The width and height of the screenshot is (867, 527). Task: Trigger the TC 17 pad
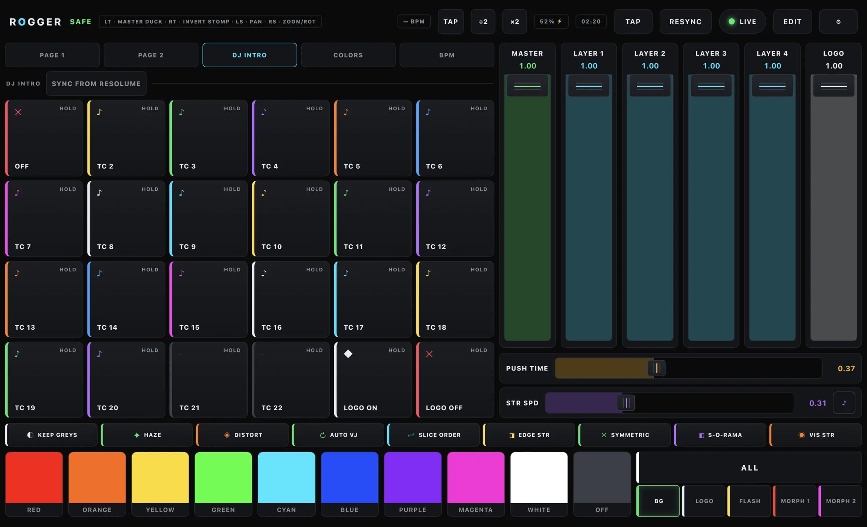(373, 299)
